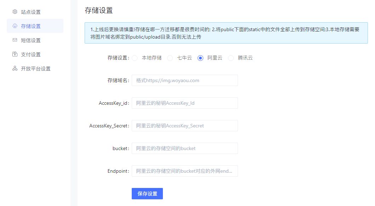
Task: Click the AccessKey_Secret input field
Action: pyautogui.click(x=184, y=126)
